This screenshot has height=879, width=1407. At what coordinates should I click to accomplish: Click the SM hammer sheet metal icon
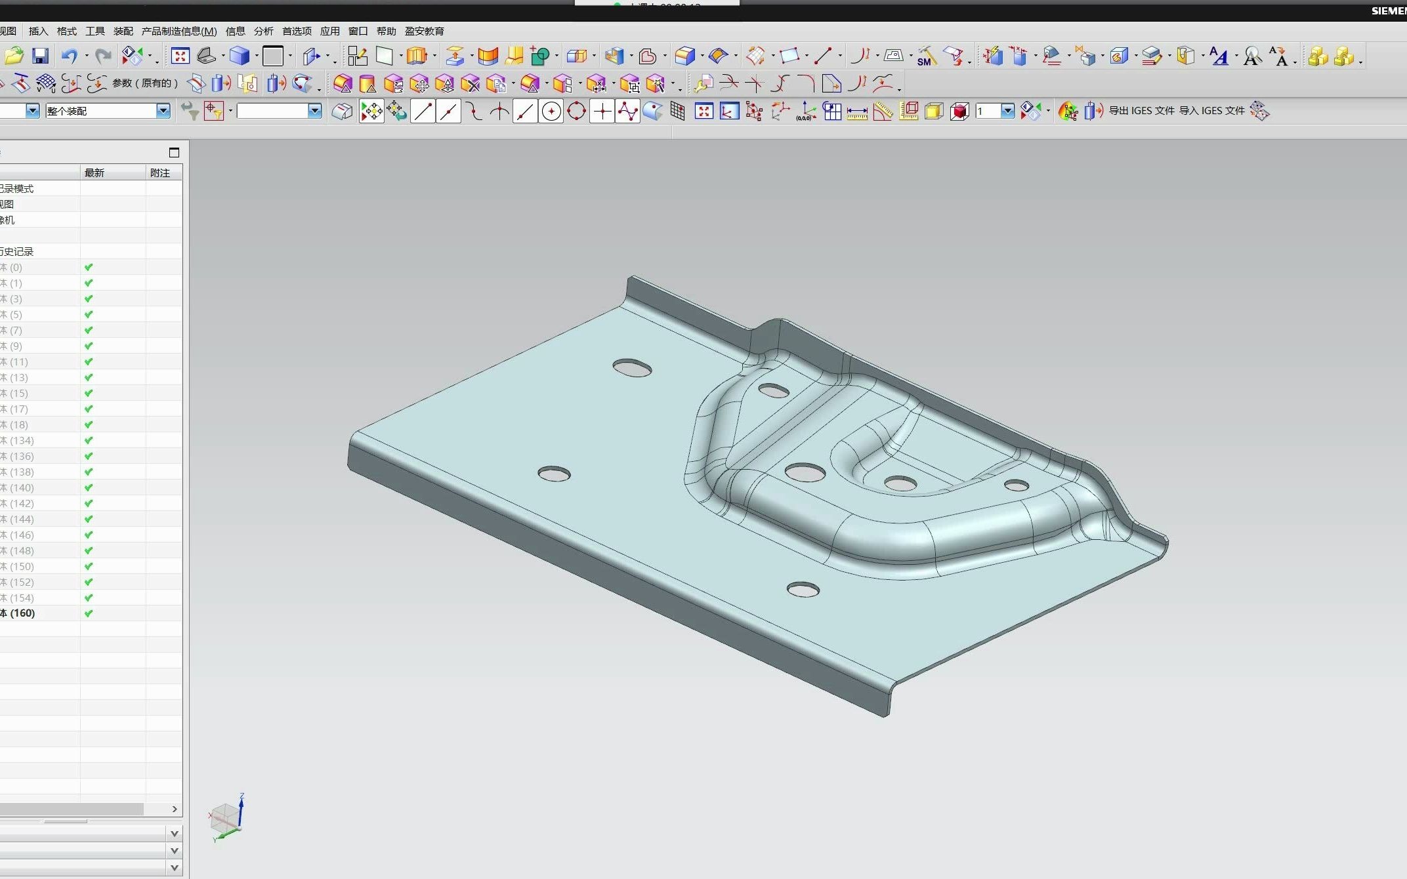pos(926,56)
